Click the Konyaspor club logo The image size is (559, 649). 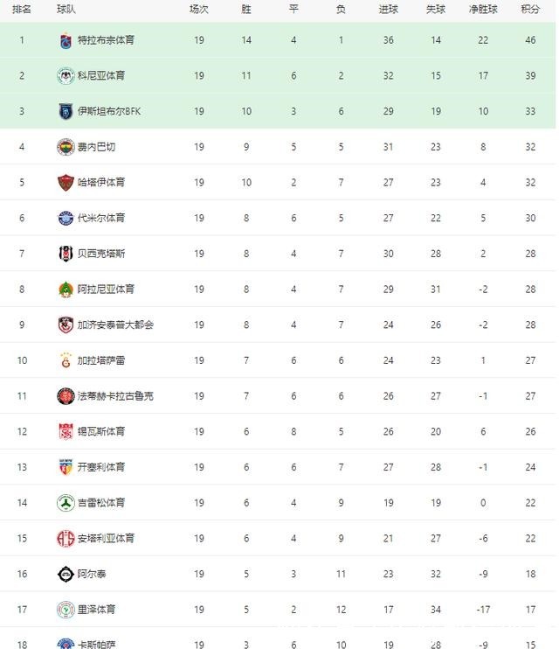66,76
